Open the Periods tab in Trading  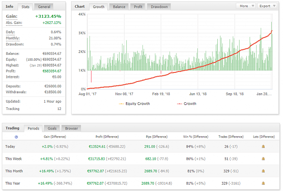coord(34,129)
